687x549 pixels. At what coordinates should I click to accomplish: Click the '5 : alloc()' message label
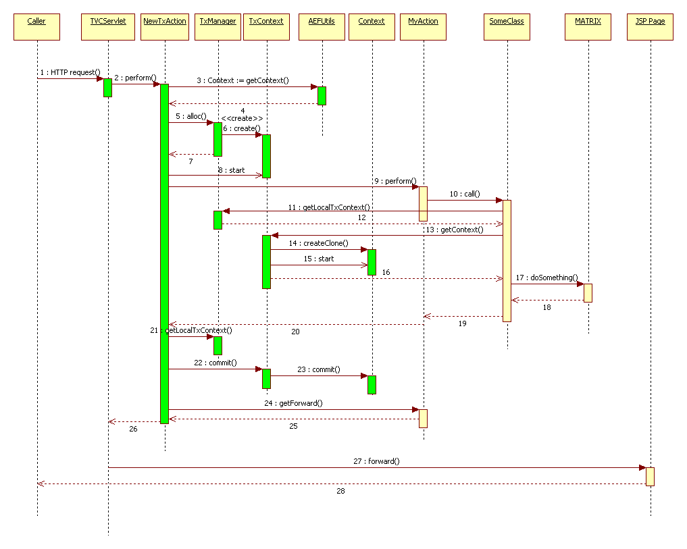pos(190,116)
